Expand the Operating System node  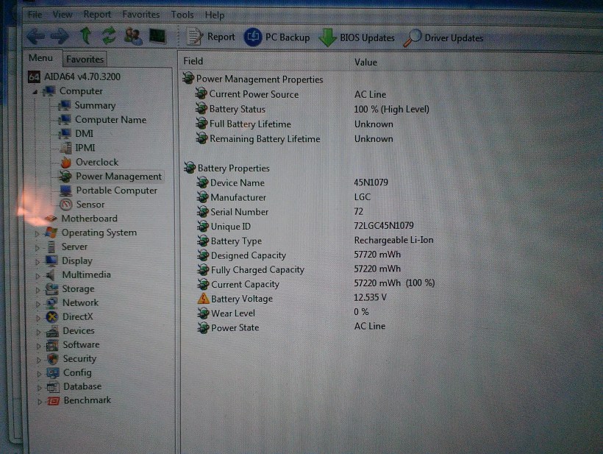point(38,233)
